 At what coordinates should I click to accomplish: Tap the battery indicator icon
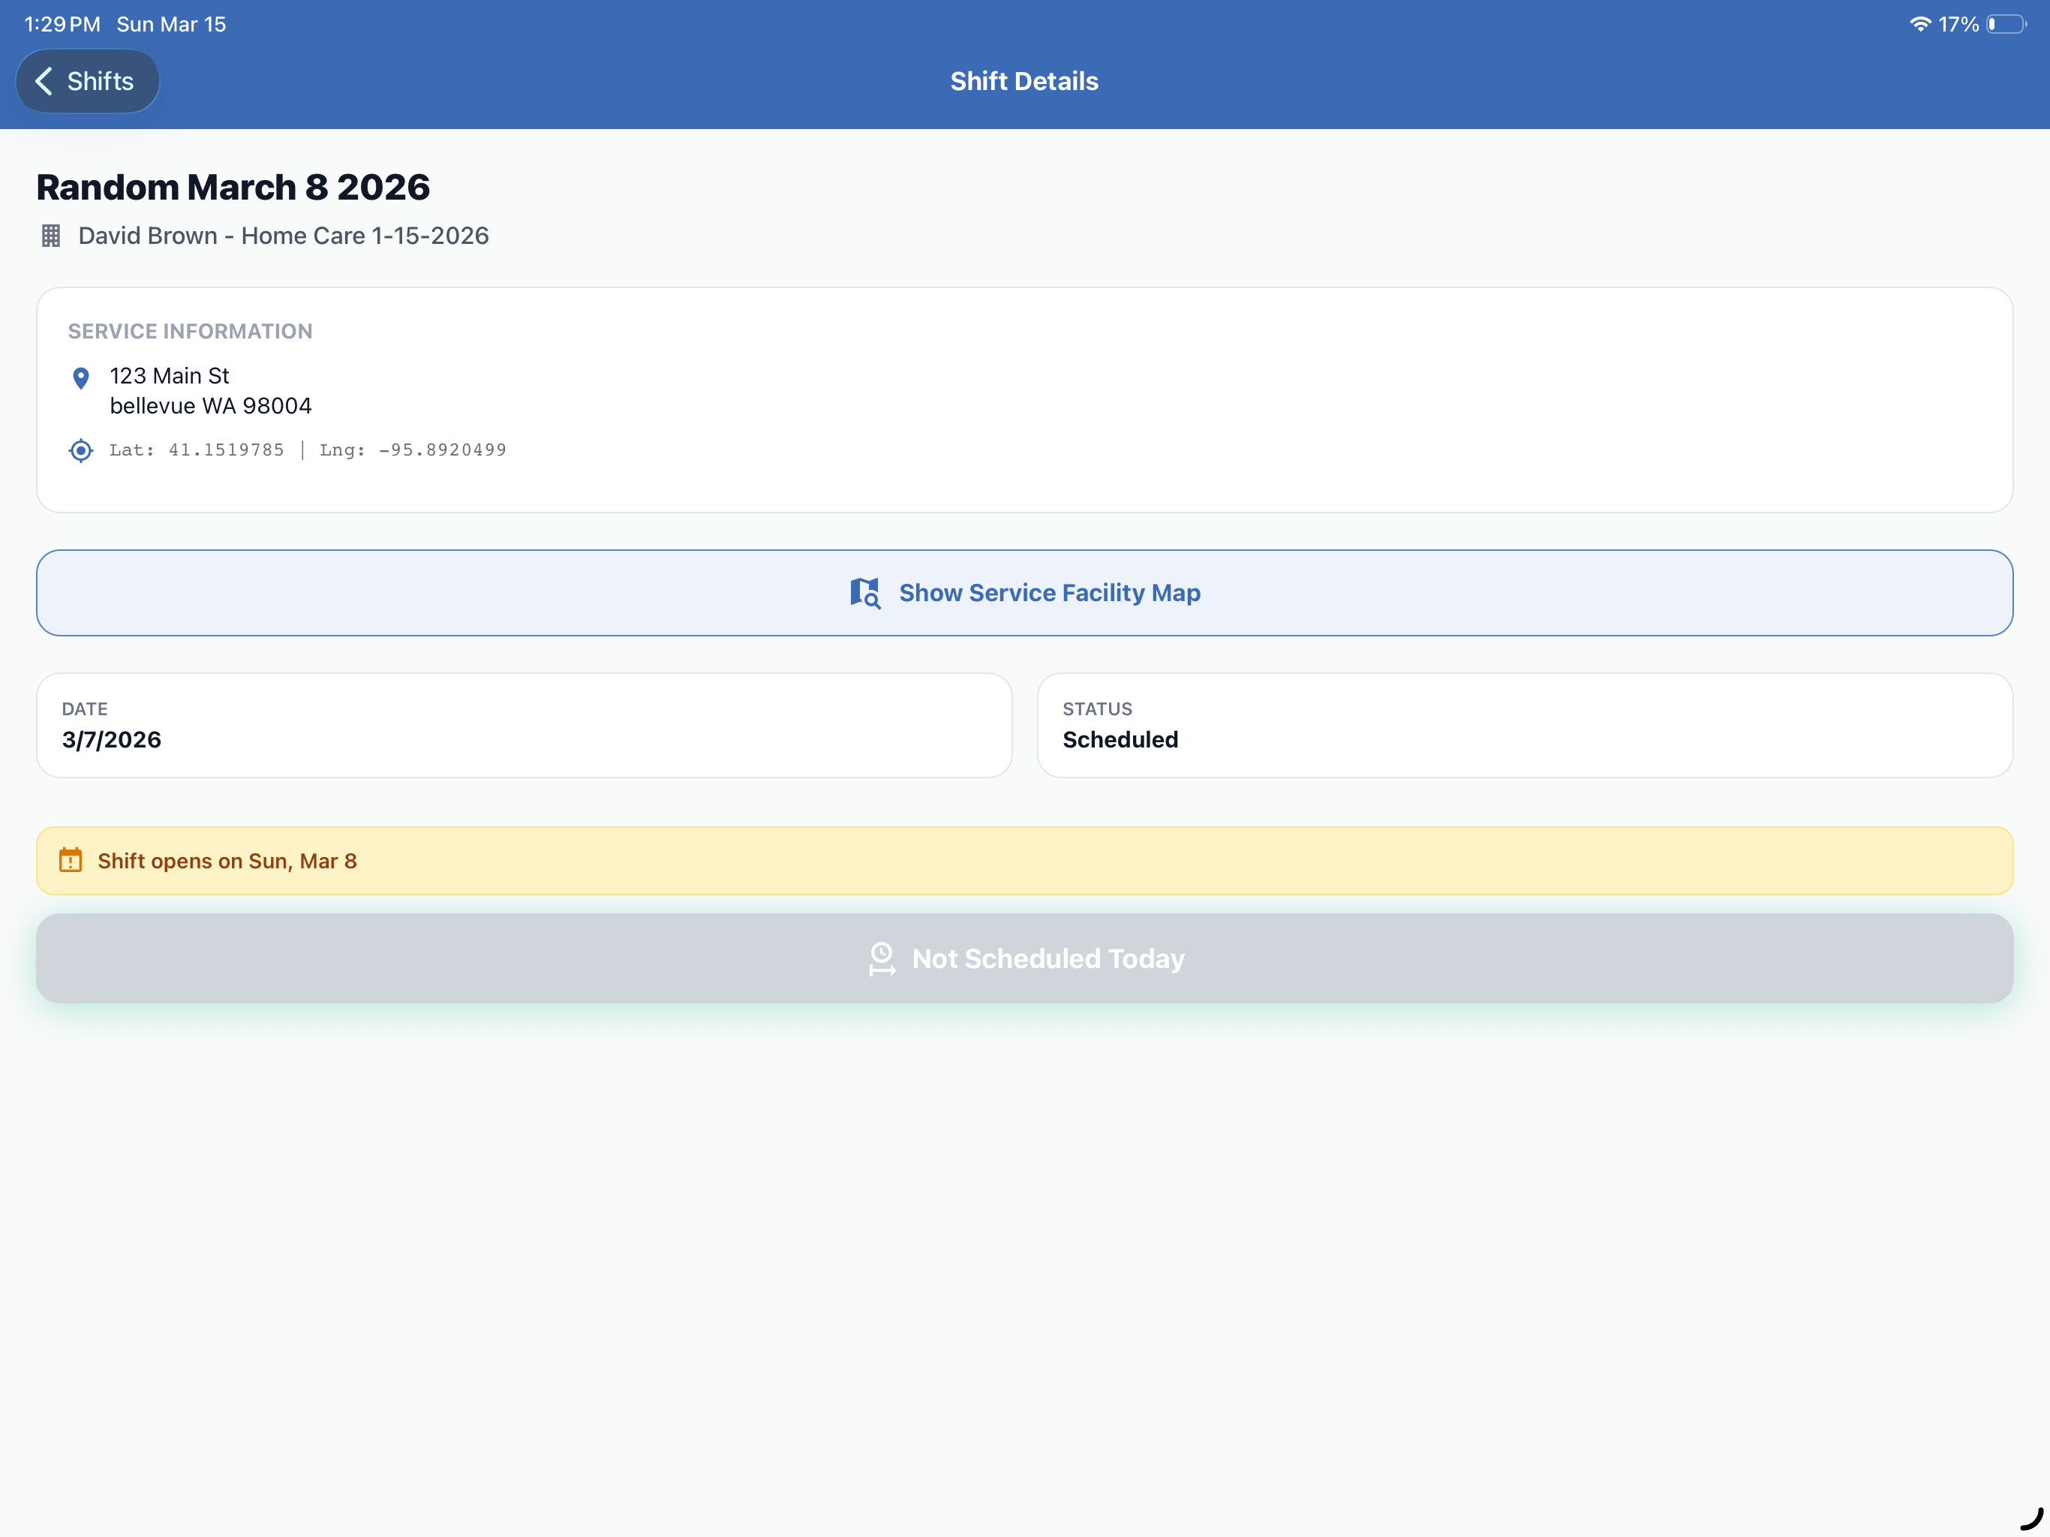coord(2006,24)
